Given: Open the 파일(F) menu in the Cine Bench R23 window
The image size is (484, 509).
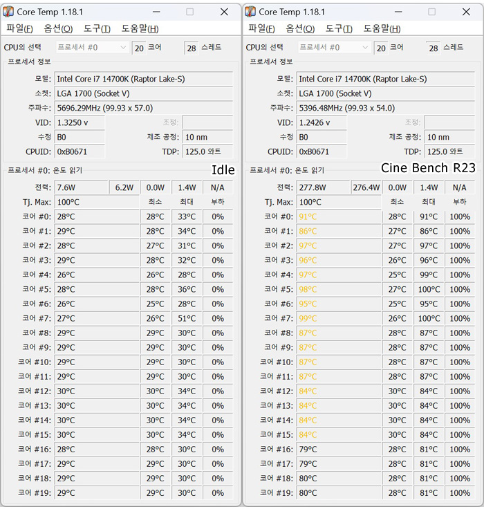Looking at the screenshot, I should point(261,28).
